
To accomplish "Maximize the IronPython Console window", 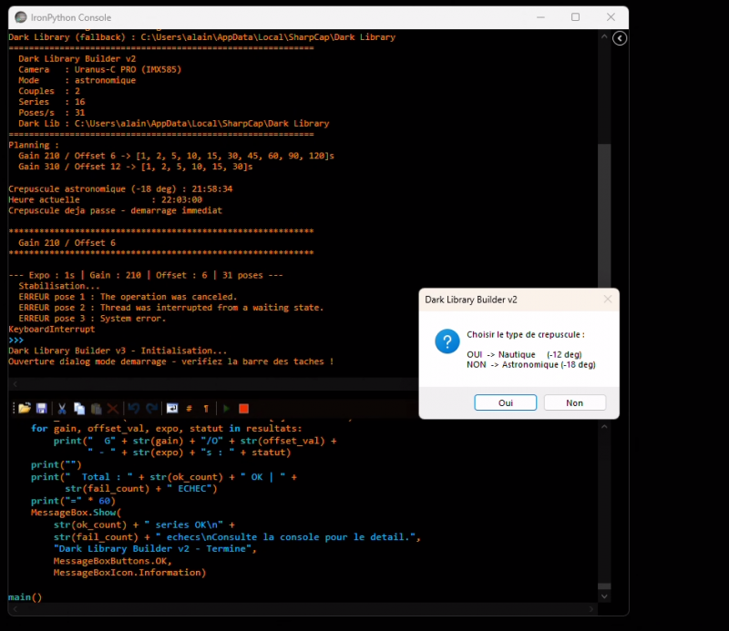I will tap(576, 17).
